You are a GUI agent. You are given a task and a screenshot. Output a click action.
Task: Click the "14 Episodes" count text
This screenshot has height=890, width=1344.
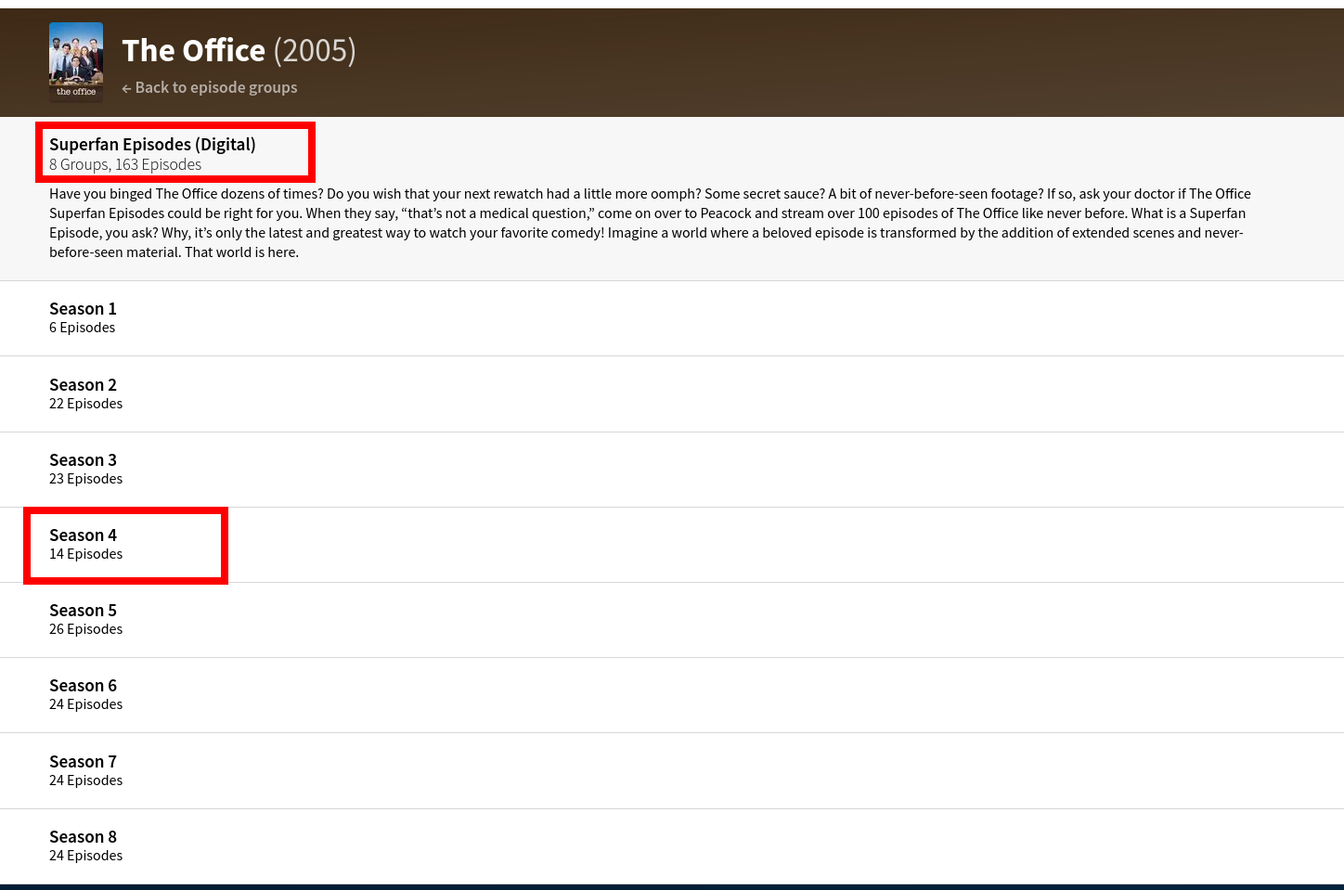point(85,554)
